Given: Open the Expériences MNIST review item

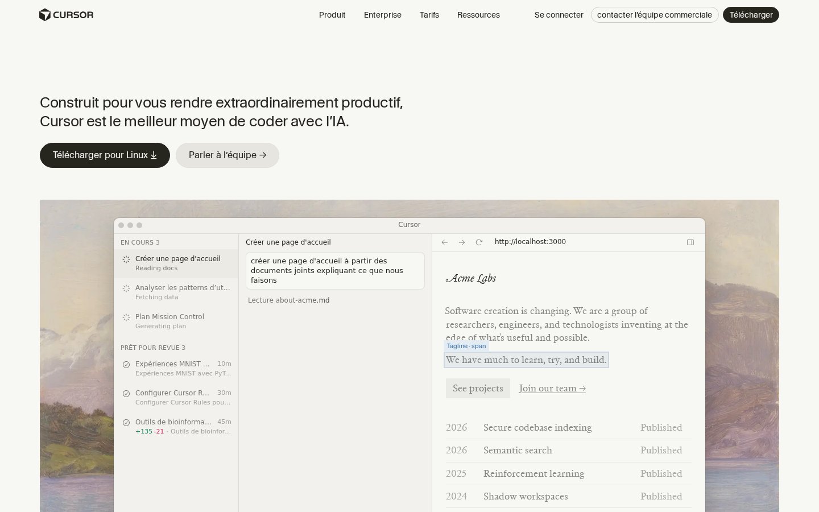Looking at the screenshot, I should tap(176, 369).
